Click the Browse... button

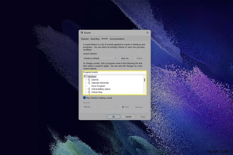click(x=139, y=107)
